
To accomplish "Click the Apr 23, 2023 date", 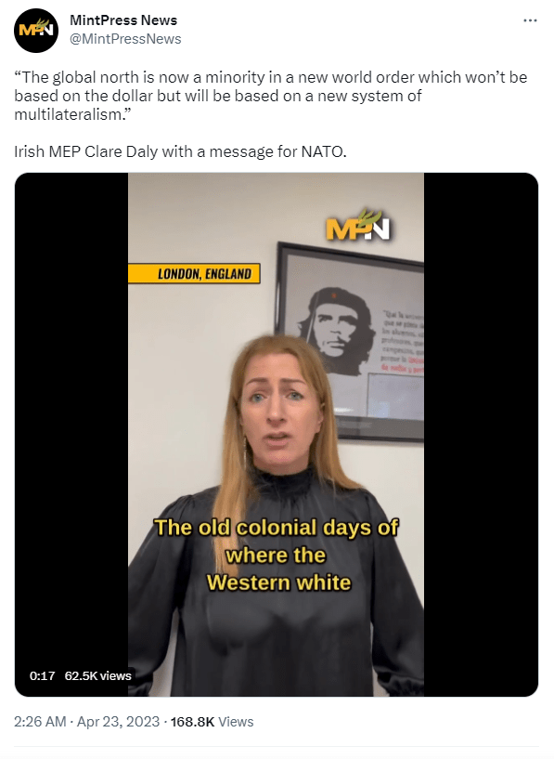I will point(118,722).
